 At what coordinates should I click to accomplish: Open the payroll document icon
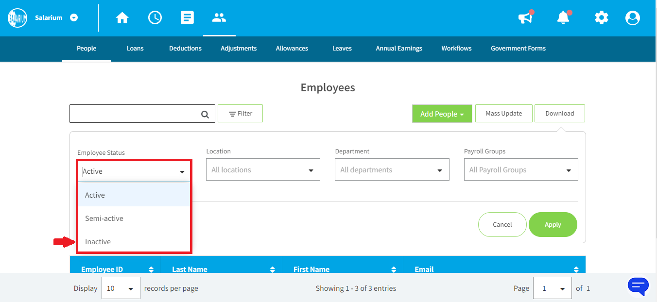187,18
